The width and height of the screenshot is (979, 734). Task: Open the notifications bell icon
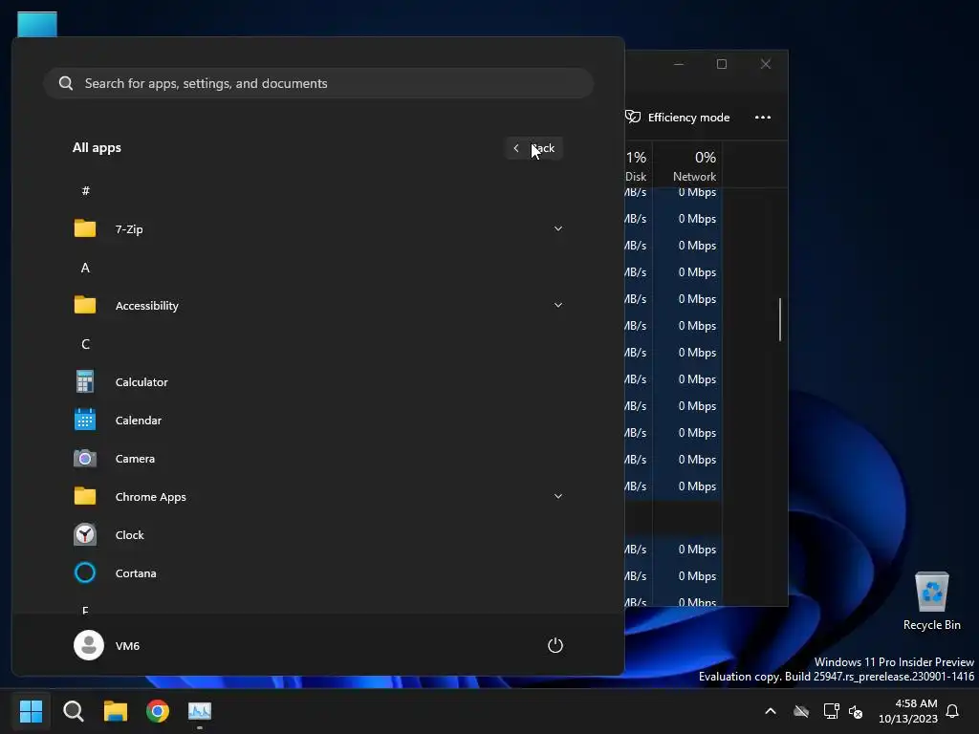tap(952, 710)
